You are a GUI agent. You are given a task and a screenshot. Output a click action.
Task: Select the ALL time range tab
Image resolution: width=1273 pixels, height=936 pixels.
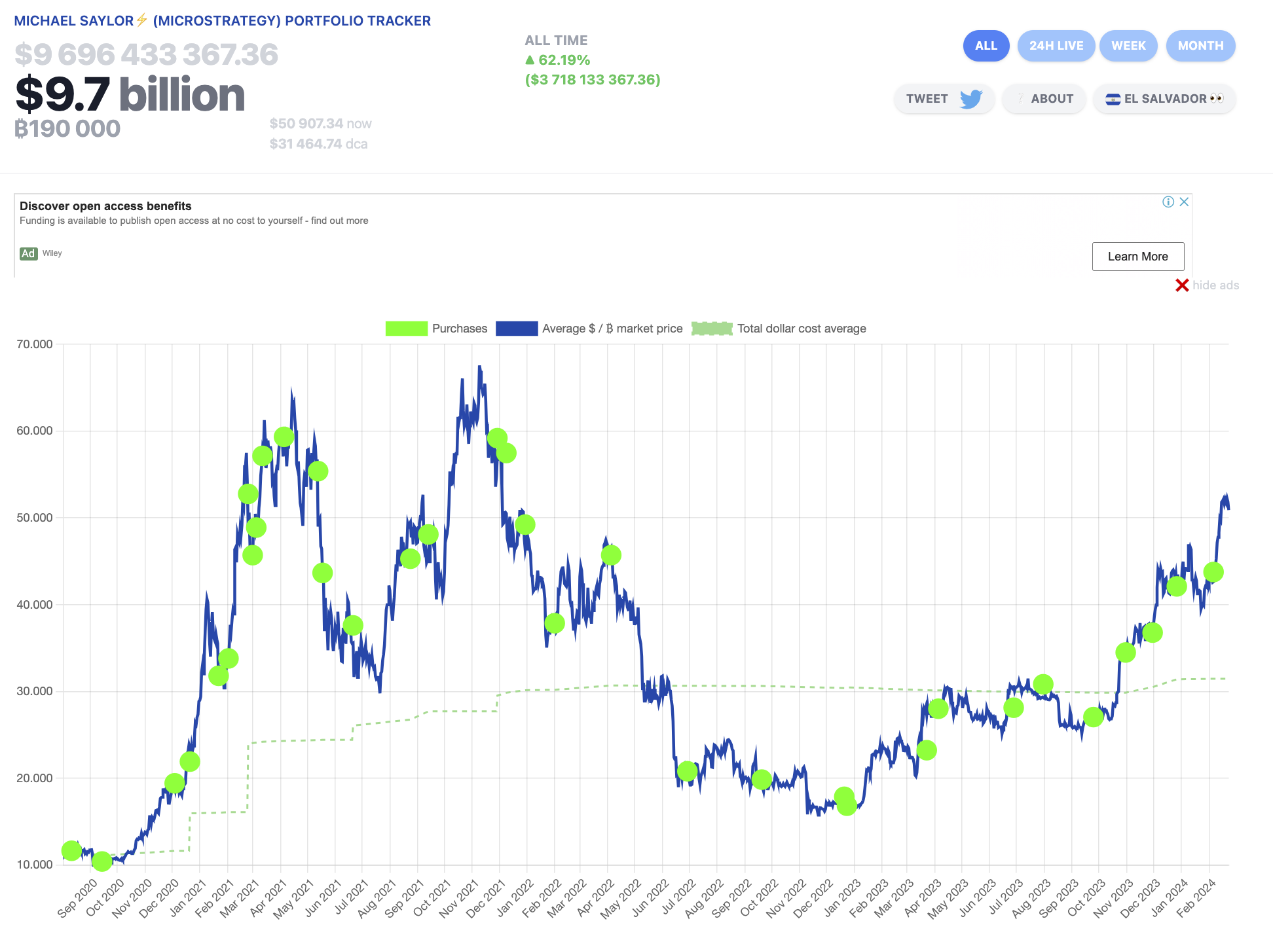point(986,46)
